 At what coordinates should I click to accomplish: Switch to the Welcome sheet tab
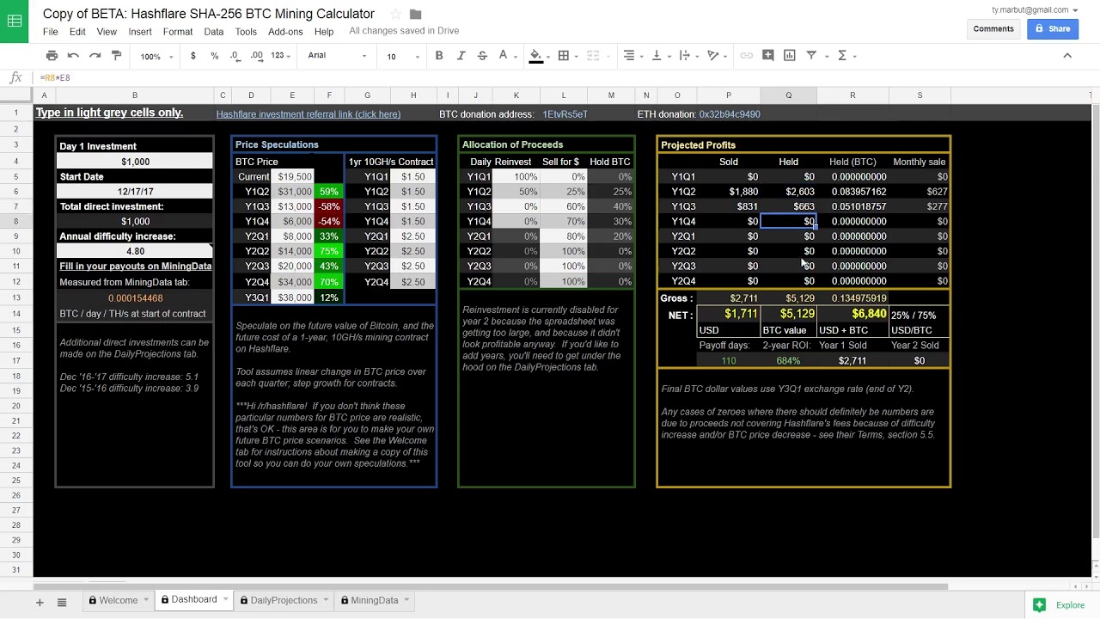click(119, 600)
